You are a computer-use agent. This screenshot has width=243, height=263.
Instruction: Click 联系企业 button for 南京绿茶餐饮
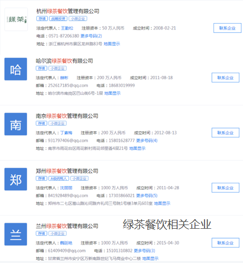[226, 133]
